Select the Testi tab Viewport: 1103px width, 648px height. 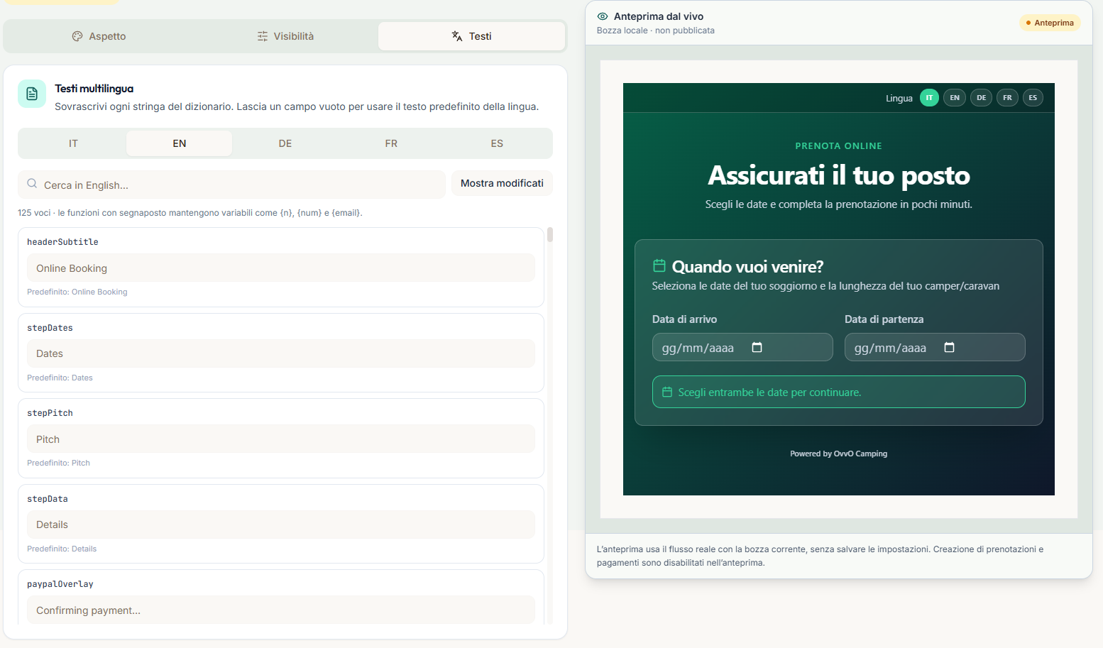pos(471,36)
